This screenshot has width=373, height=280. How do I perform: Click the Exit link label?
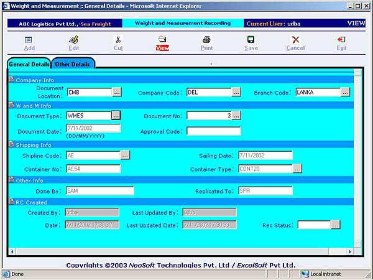[x=341, y=48]
